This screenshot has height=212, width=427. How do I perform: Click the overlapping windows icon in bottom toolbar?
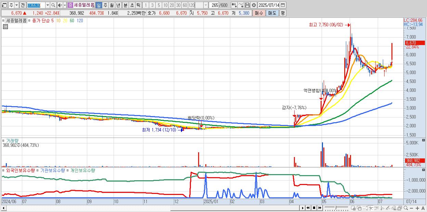pos(359,208)
